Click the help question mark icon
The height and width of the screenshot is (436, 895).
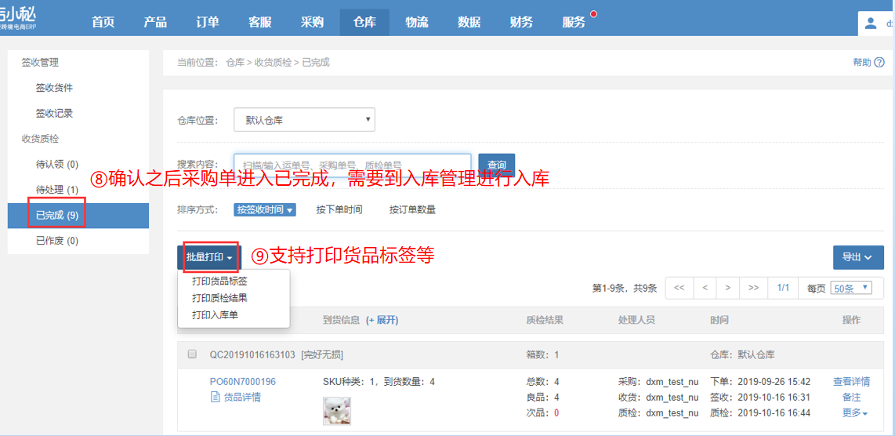pyautogui.click(x=879, y=63)
